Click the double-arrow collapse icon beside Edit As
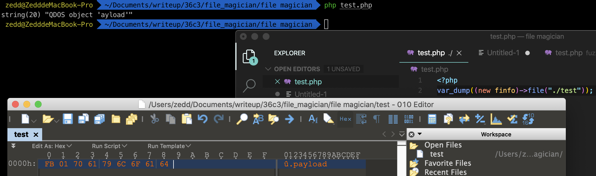 [13, 146]
